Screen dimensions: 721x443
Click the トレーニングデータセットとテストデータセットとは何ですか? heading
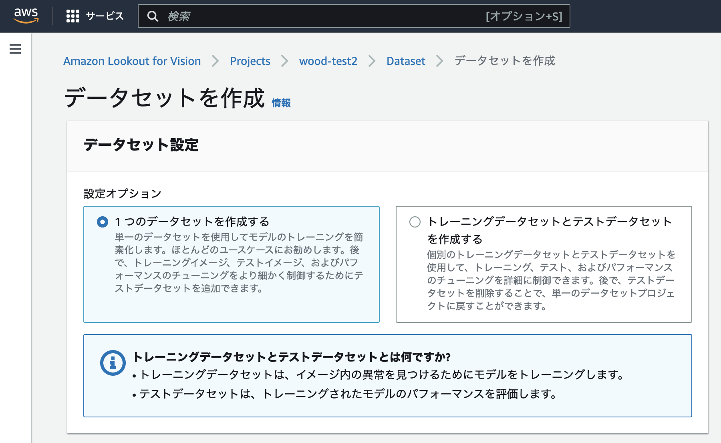292,357
